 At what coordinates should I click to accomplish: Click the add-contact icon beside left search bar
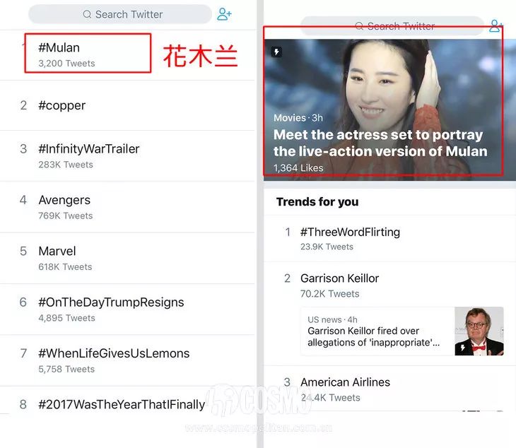point(224,14)
